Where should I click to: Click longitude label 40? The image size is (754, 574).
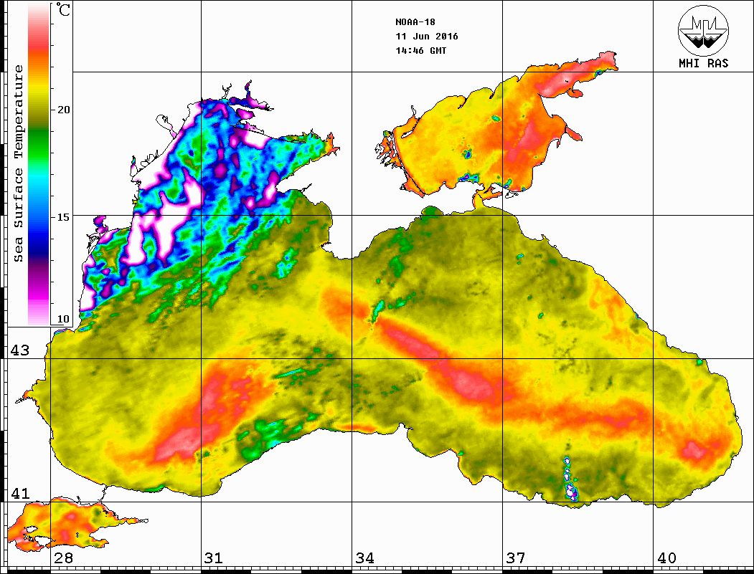click(x=666, y=558)
